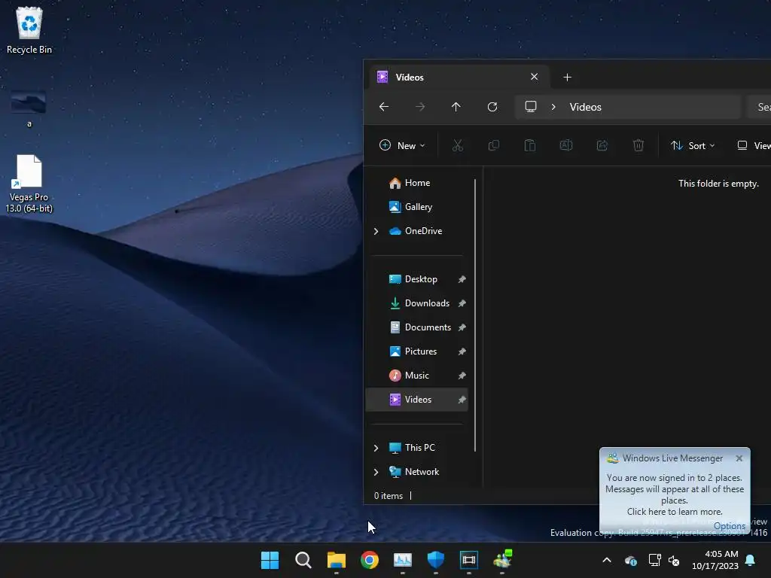Launch Google Chrome from the taskbar
Image resolution: width=771 pixels, height=578 pixels.
coord(369,560)
